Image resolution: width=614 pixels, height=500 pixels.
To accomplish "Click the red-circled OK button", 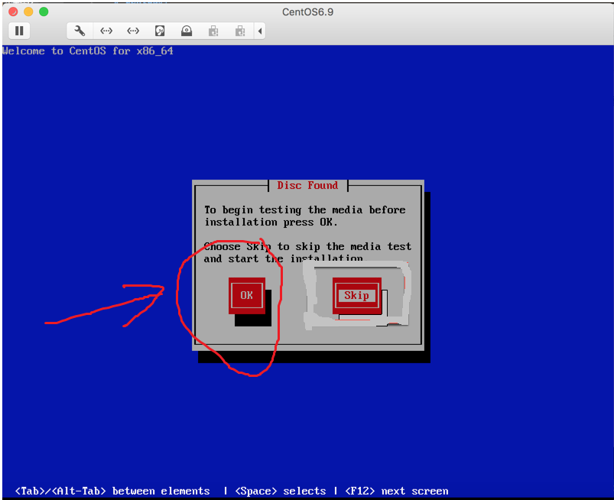I will click(246, 294).
